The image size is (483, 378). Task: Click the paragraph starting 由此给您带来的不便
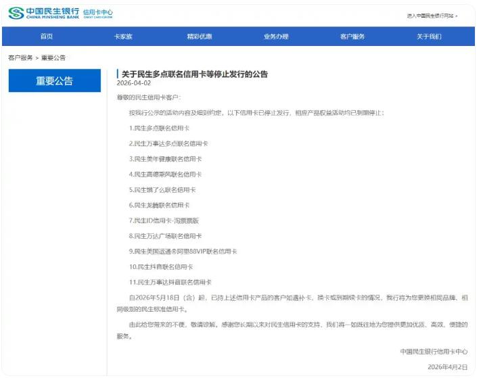click(292, 330)
